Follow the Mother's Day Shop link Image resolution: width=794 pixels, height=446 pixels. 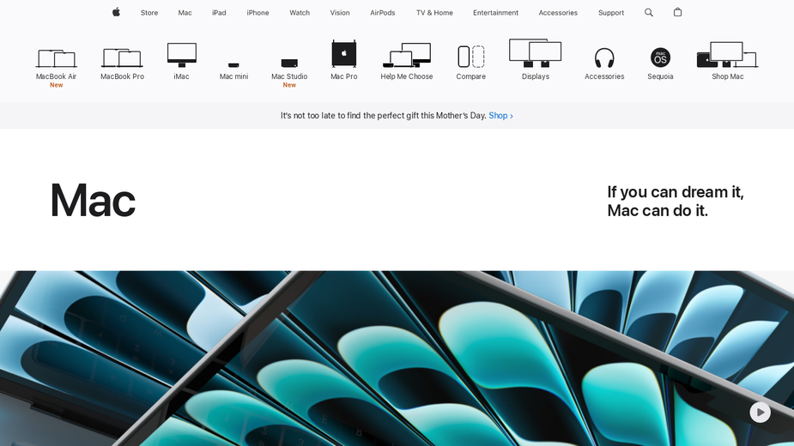(x=500, y=116)
